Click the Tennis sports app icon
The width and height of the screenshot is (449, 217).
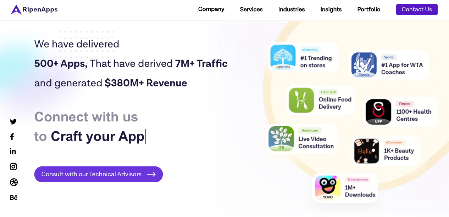pos(364,64)
